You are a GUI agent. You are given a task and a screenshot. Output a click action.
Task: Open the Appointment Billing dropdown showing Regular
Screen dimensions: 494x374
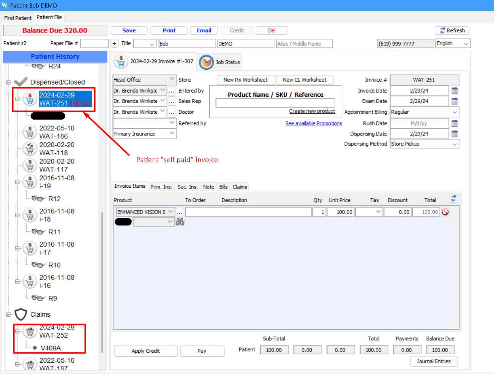(x=424, y=112)
